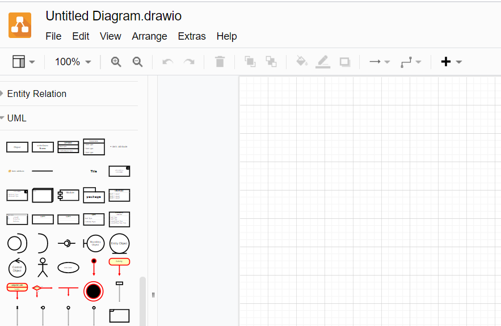Open the 100% zoom level dropdown
501x326 pixels.
[x=73, y=62]
